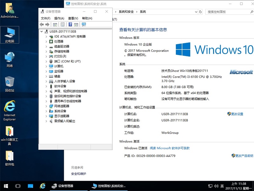Open the 操作(A) menu

point(59,18)
